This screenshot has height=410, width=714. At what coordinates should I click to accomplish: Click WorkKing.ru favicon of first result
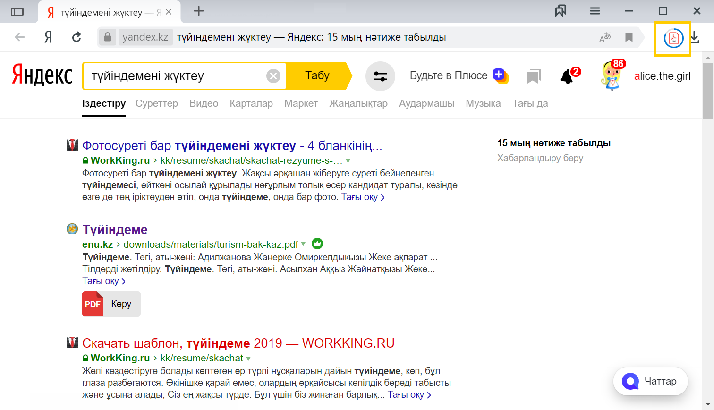[72, 145]
